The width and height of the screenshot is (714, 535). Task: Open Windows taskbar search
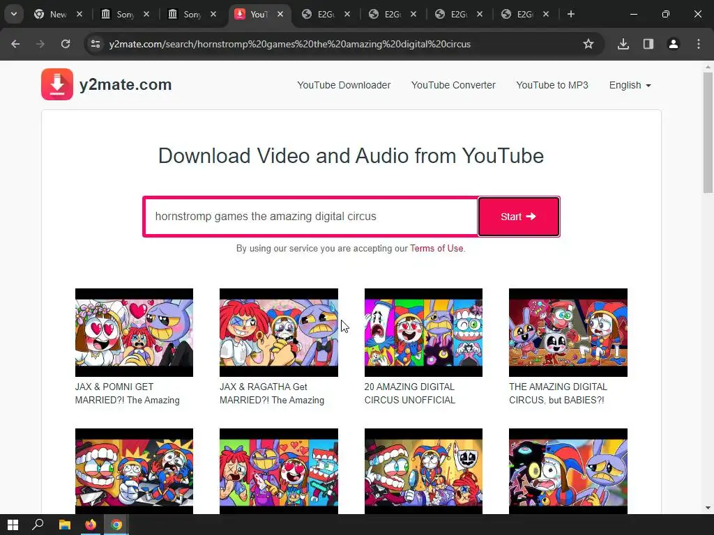pyautogui.click(x=38, y=525)
